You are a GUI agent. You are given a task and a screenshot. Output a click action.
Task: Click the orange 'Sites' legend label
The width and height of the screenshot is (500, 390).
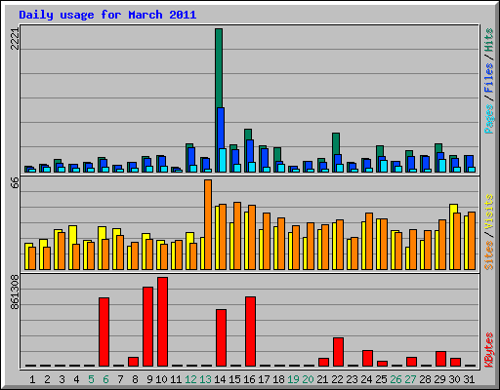click(x=489, y=255)
